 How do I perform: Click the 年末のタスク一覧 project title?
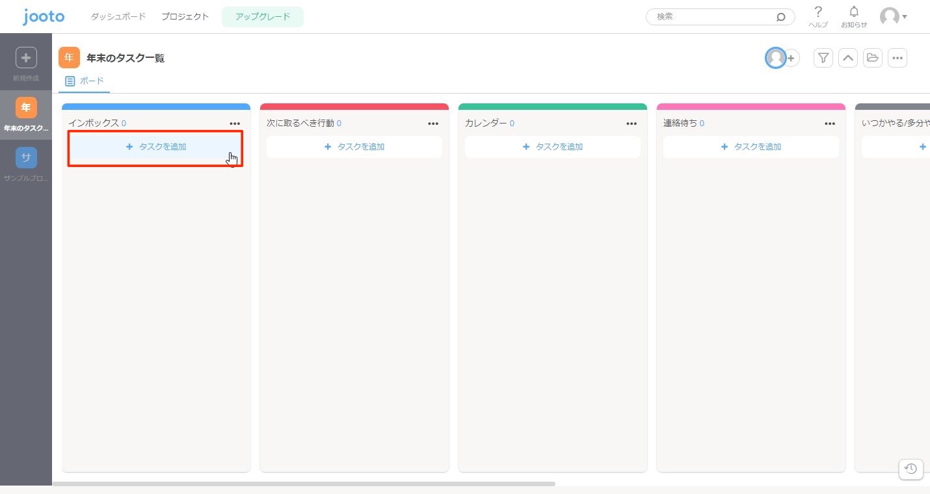tap(126, 58)
